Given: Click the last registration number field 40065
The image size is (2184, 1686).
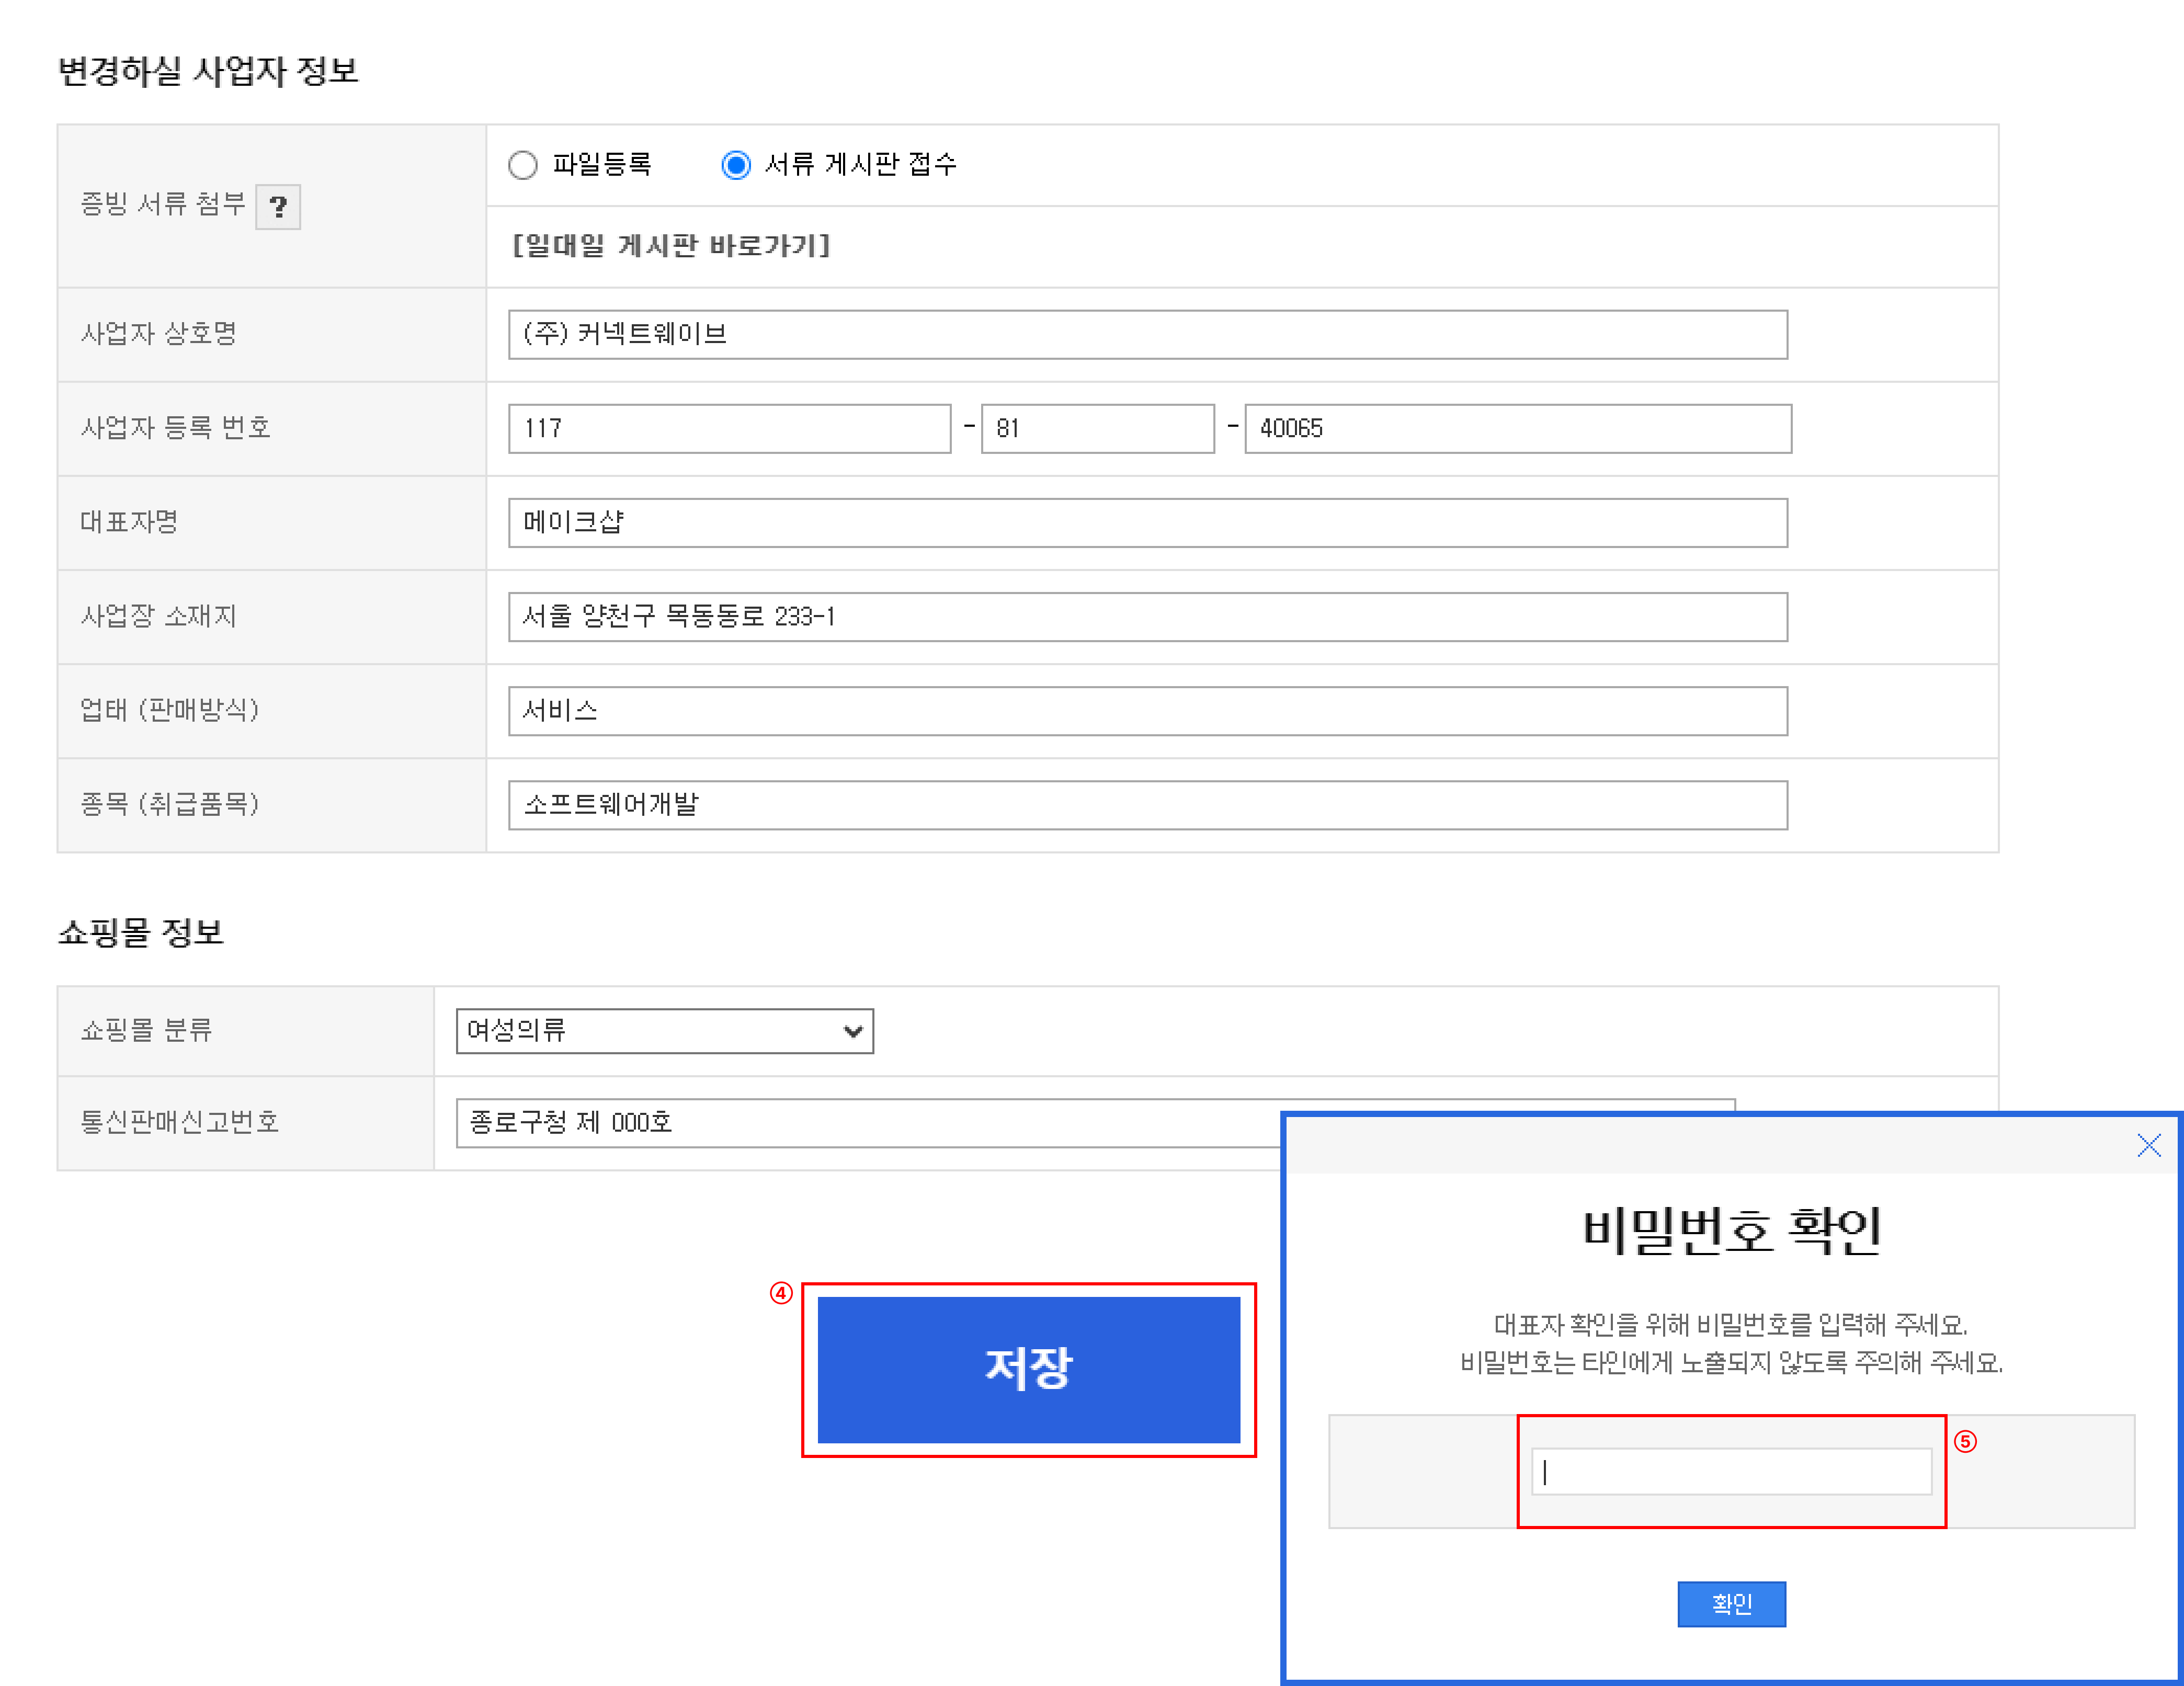Looking at the screenshot, I should point(1517,428).
